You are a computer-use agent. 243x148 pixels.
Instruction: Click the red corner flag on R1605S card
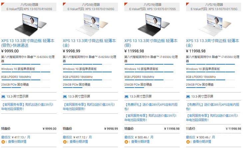coord(2,4)
